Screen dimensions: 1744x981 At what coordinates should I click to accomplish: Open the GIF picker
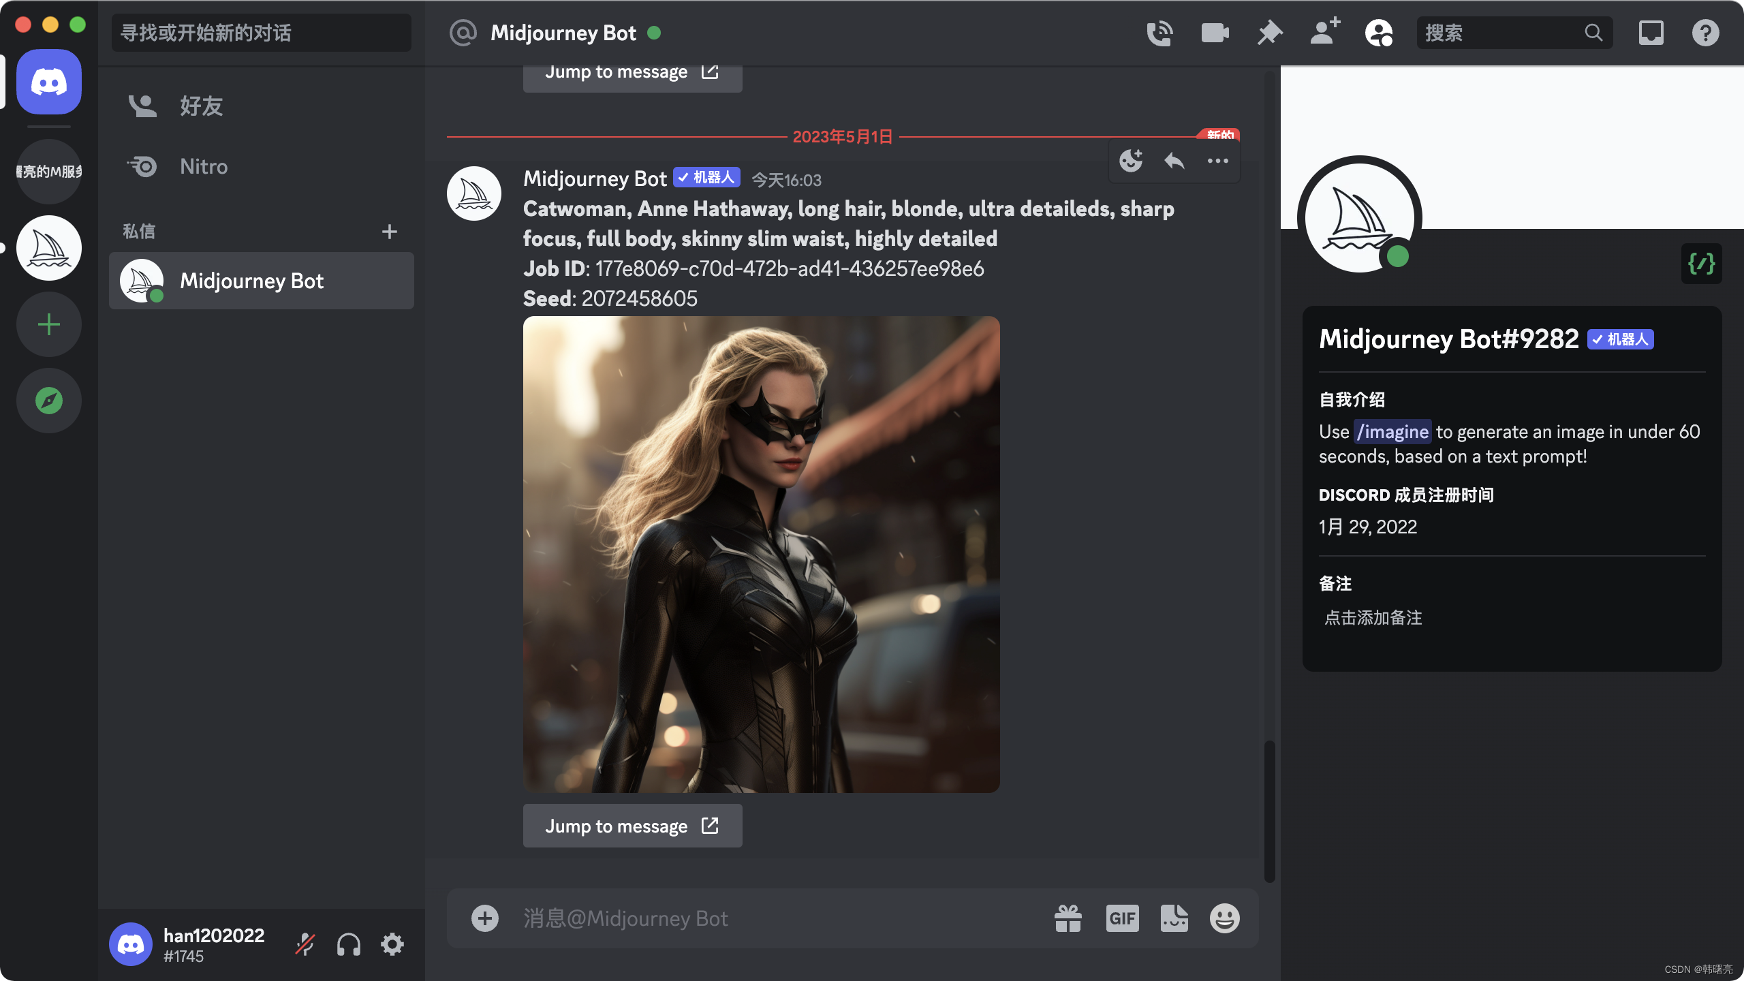[1122, 918]
